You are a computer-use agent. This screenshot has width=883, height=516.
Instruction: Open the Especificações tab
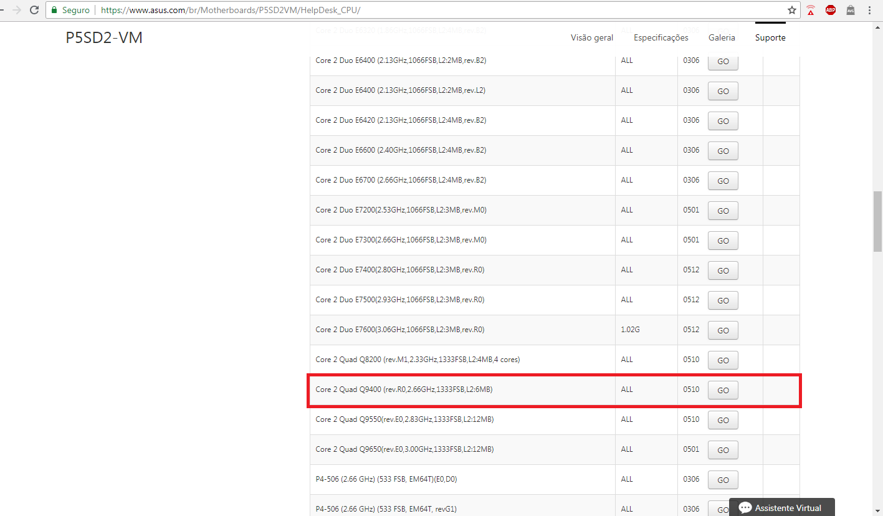(x=661, y=37)
